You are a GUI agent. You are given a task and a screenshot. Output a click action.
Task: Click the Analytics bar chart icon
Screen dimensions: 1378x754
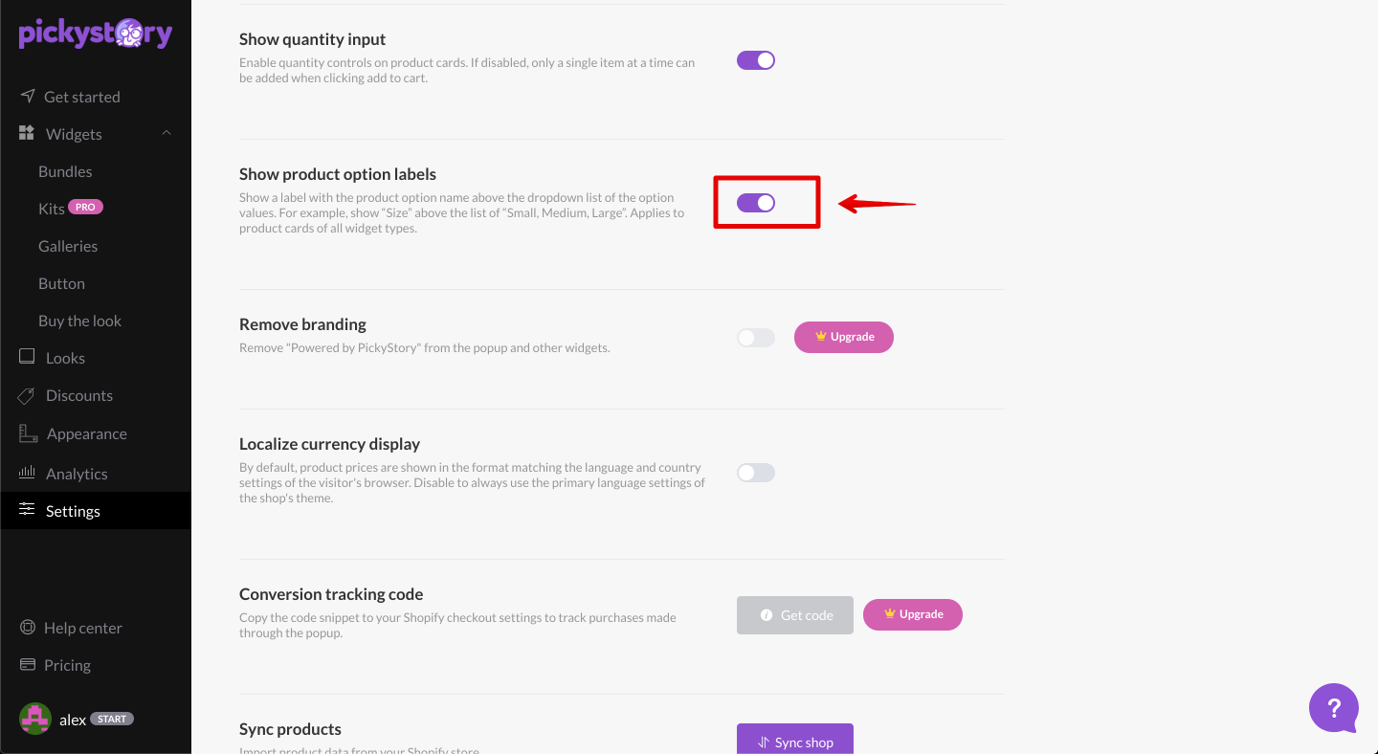pos(27,474)
